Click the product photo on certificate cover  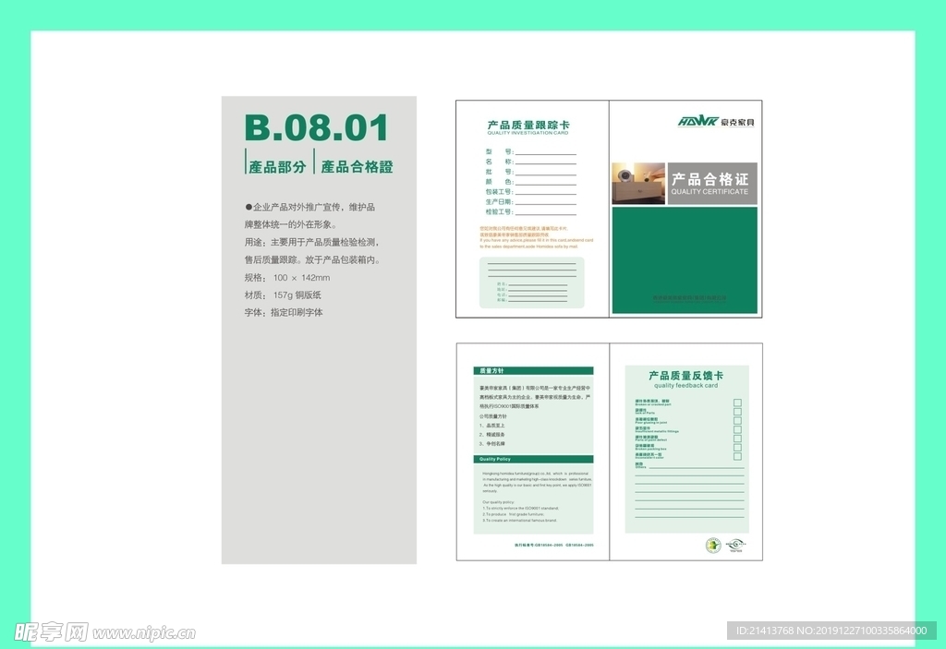pyautogui.click(x=638, y=184)
